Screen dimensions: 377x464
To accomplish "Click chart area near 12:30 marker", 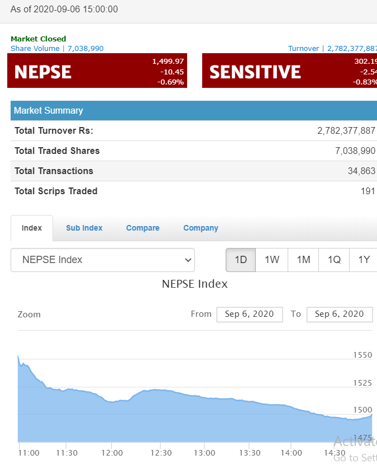I will (161, 414).
